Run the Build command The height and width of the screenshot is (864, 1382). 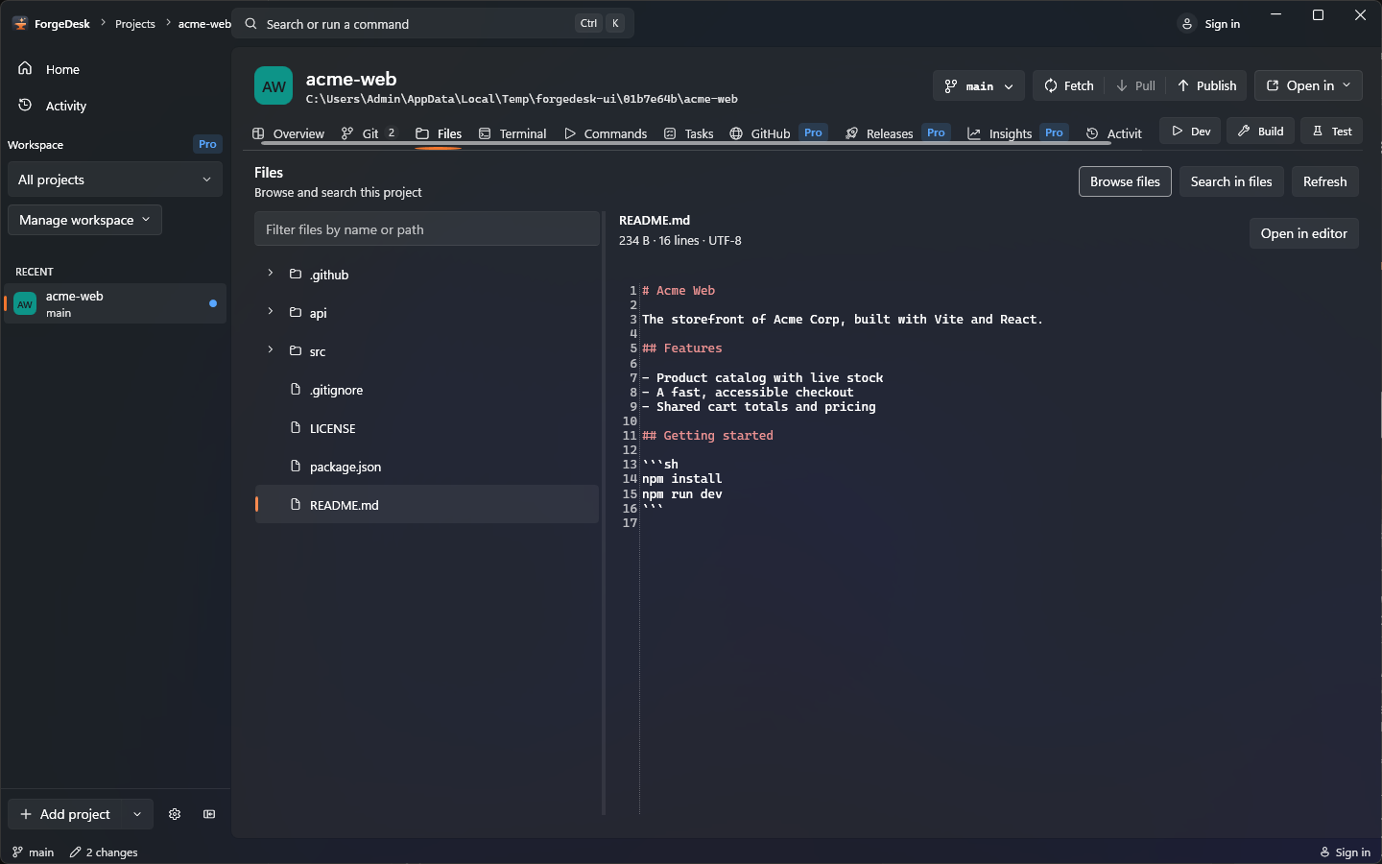1260,131
